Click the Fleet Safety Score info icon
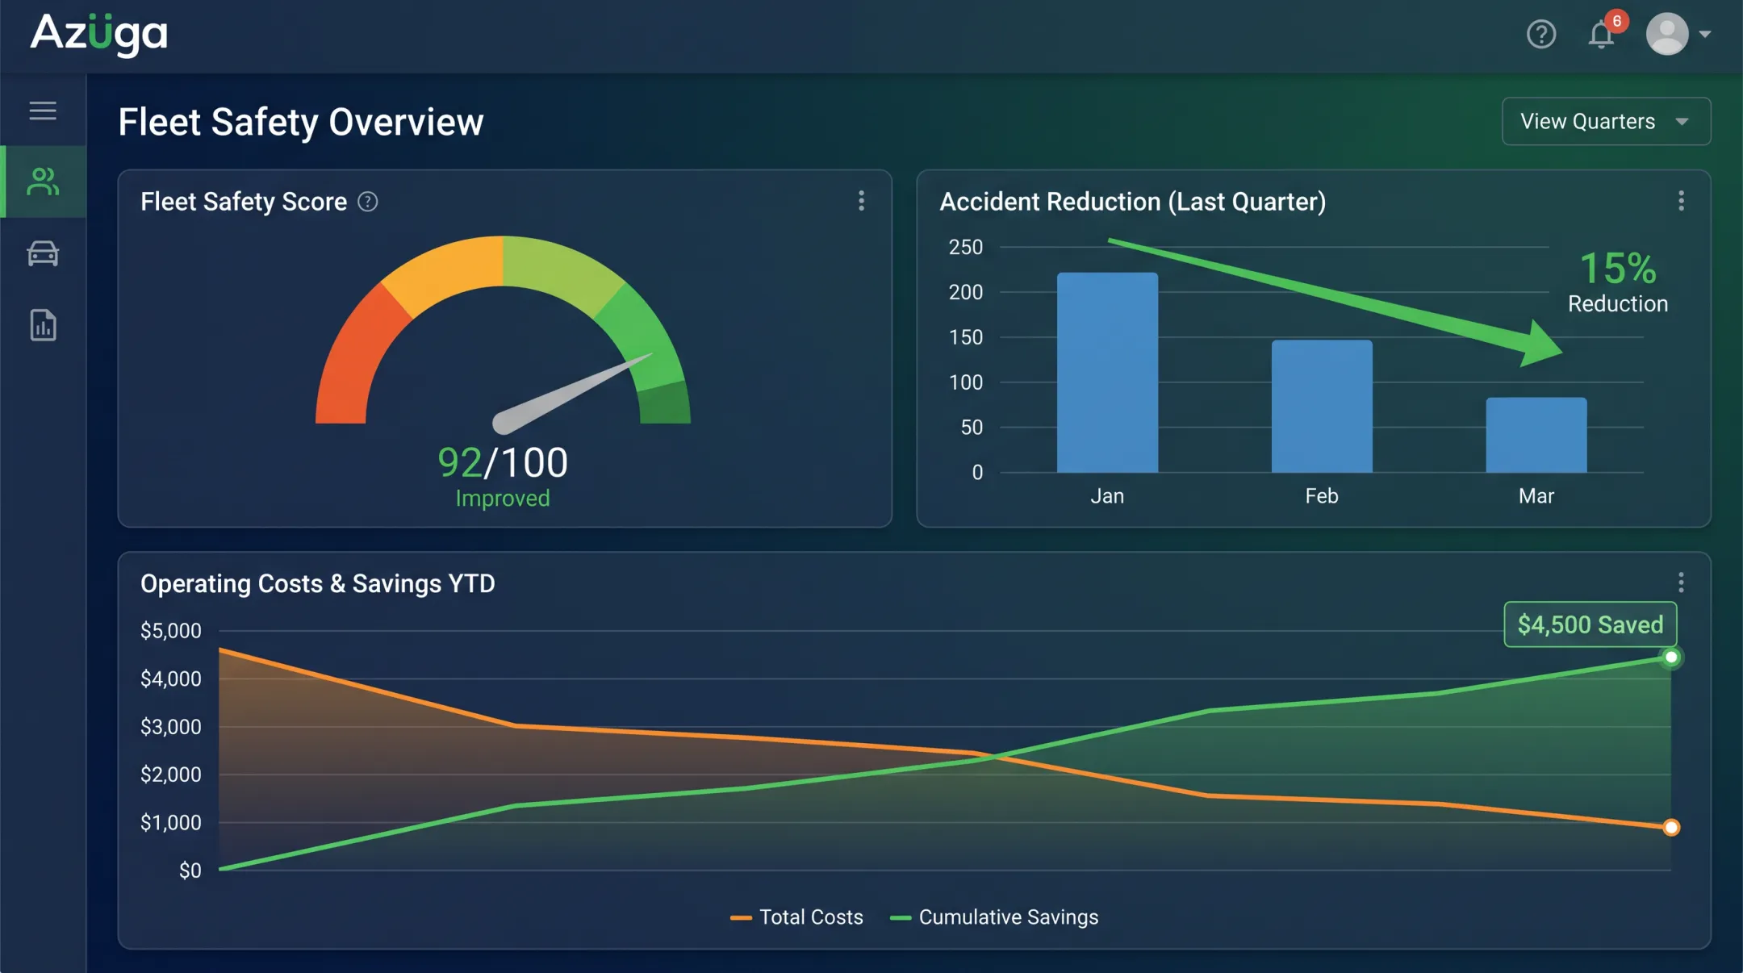This screenshot has height=973, width=1743. tap(368, 202)
